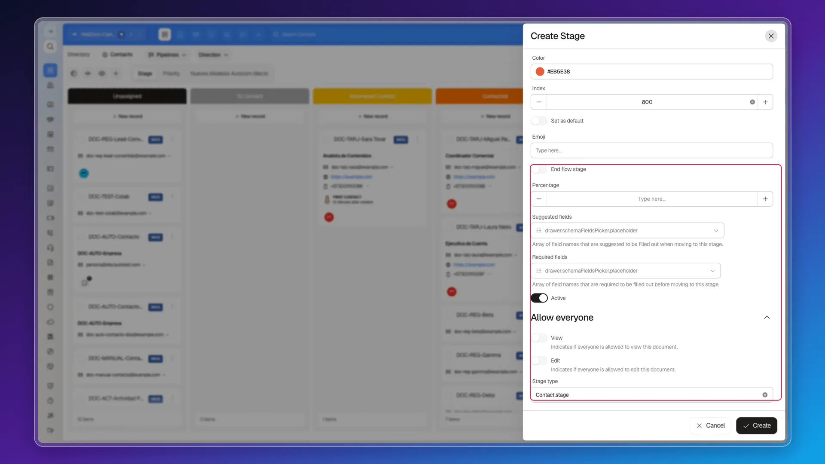Screen dimensions: 825x464
Task: Open the Required fields dropdown
Action: 626,271
